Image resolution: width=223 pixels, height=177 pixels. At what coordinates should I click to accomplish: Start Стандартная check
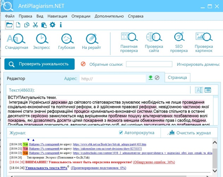pyautogui.click(x=17, y=41)
